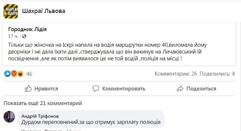Open Андрій Тріфонов's commenter name link
The height and width of the screenshot is (131, 241).
pos(40,116)
